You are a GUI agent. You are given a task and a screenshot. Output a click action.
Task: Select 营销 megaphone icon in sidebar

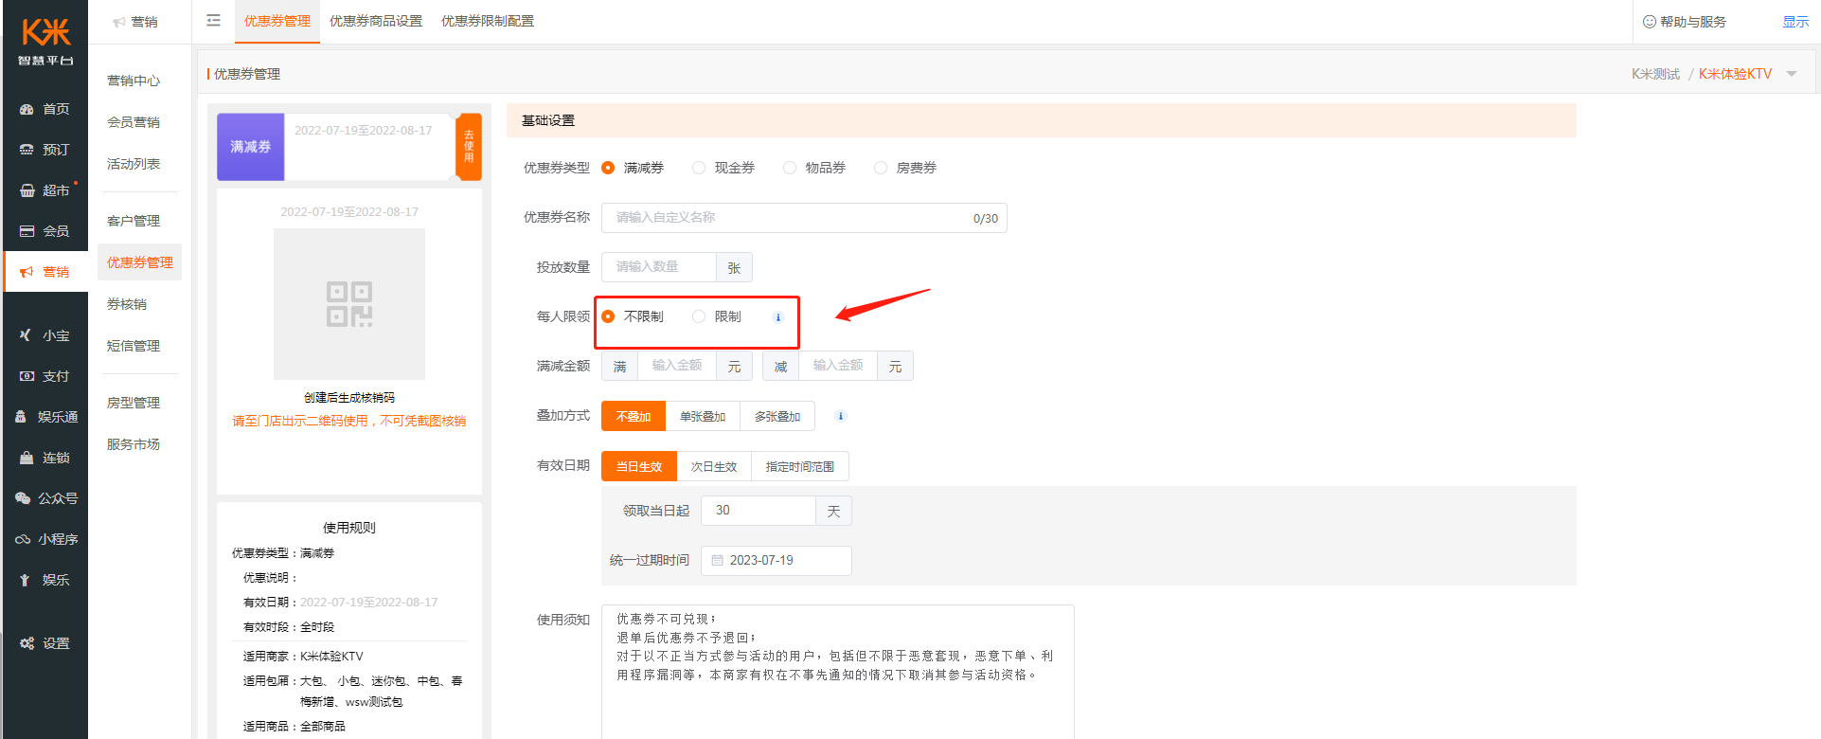27,272
